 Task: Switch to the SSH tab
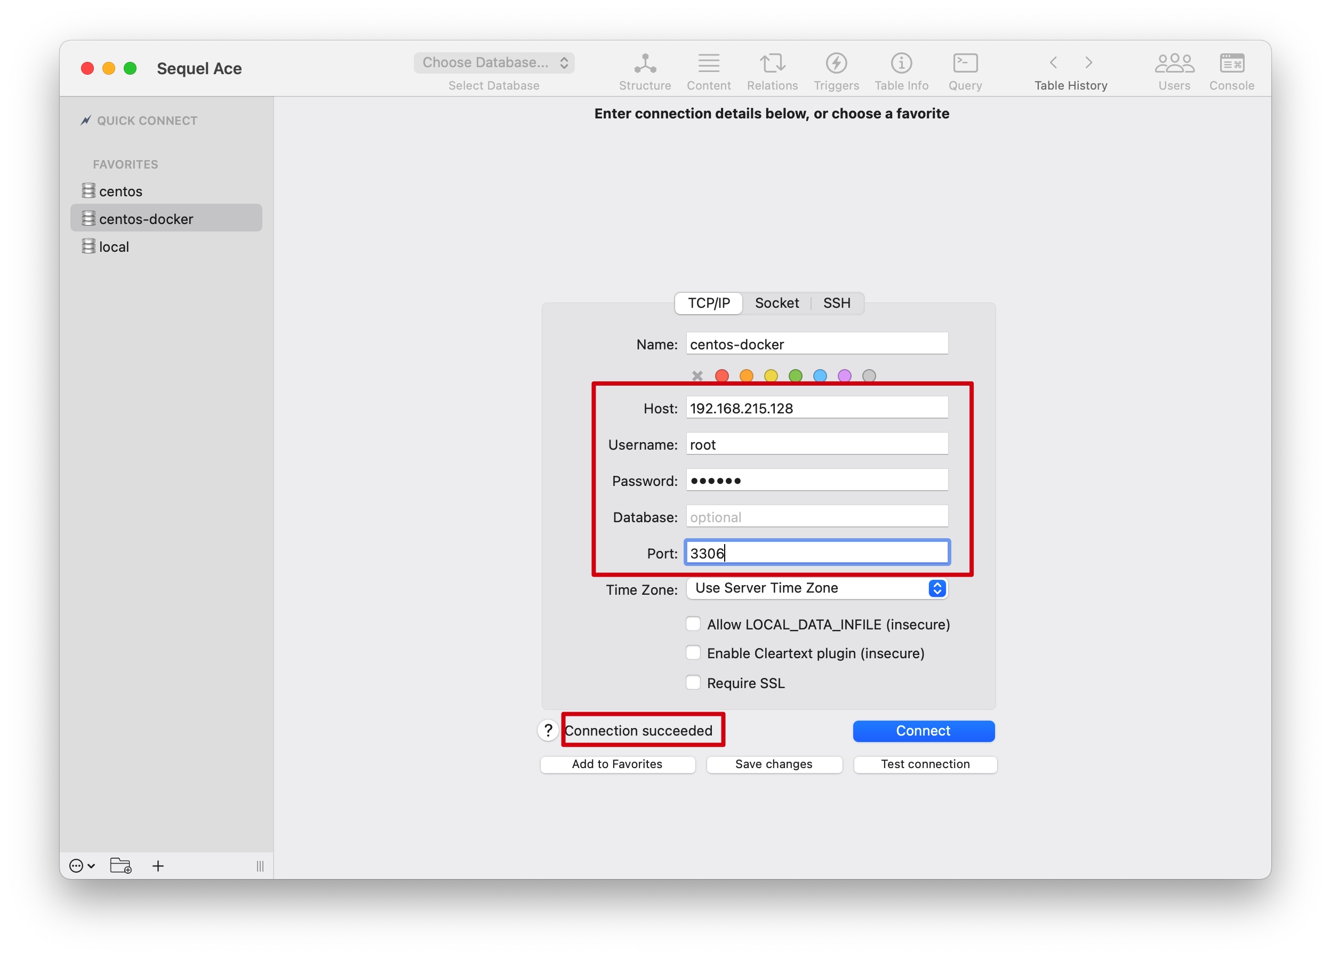pyautogui.click(x=837, y=303)
